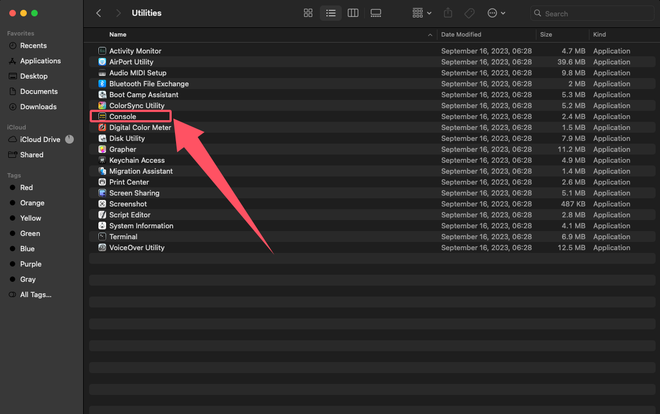Click the iCloud Drive storage progress indicator
Image resolution: width=660 pixels, height=414 pixels.
[69, 139]
